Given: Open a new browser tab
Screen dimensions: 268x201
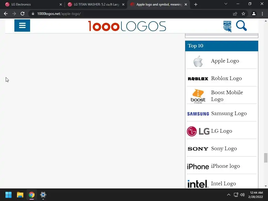Looking at the screenshot, I should point(196,4).
